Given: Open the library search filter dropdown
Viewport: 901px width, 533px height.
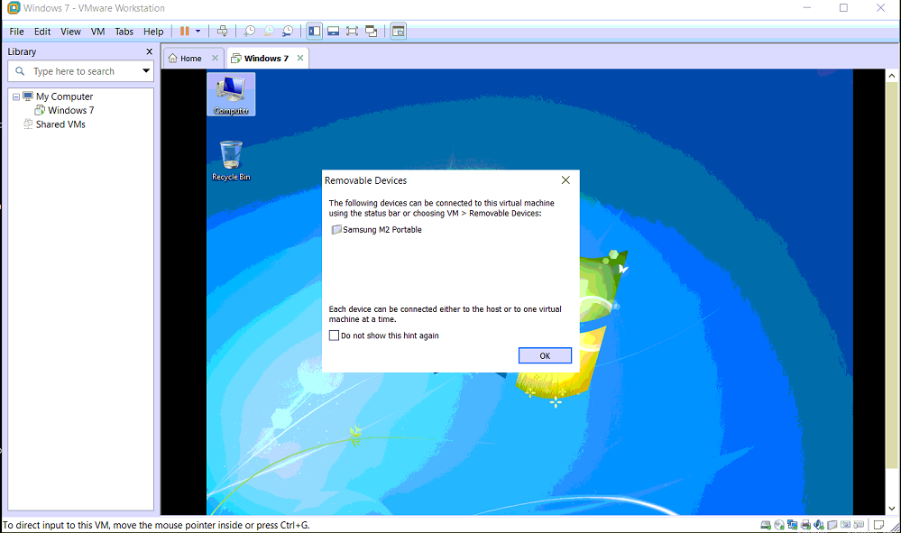Looking at the screenshot, I should coord(146,71).
